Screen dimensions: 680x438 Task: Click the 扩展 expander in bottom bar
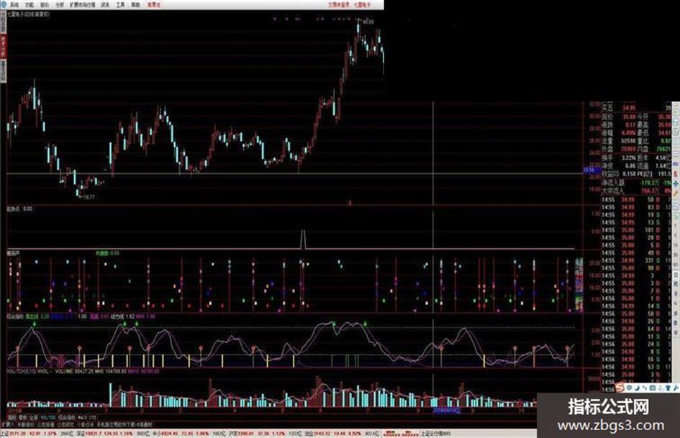7,424
